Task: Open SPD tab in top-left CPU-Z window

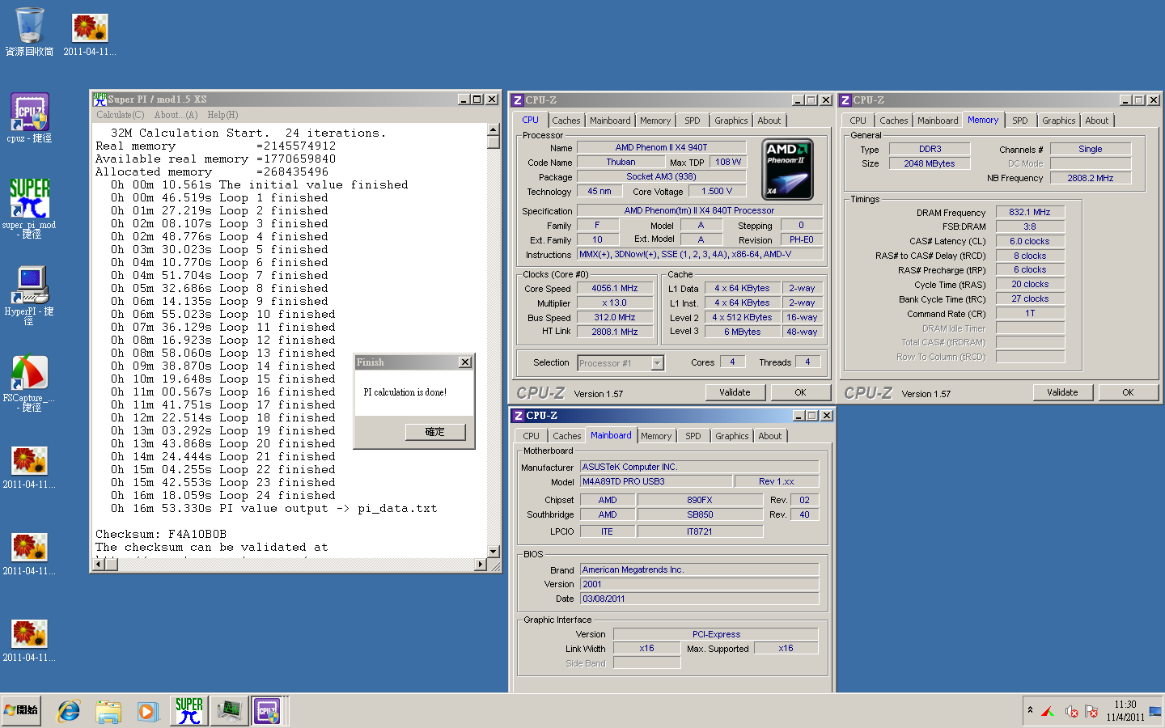Action: (x=693, y=121)
